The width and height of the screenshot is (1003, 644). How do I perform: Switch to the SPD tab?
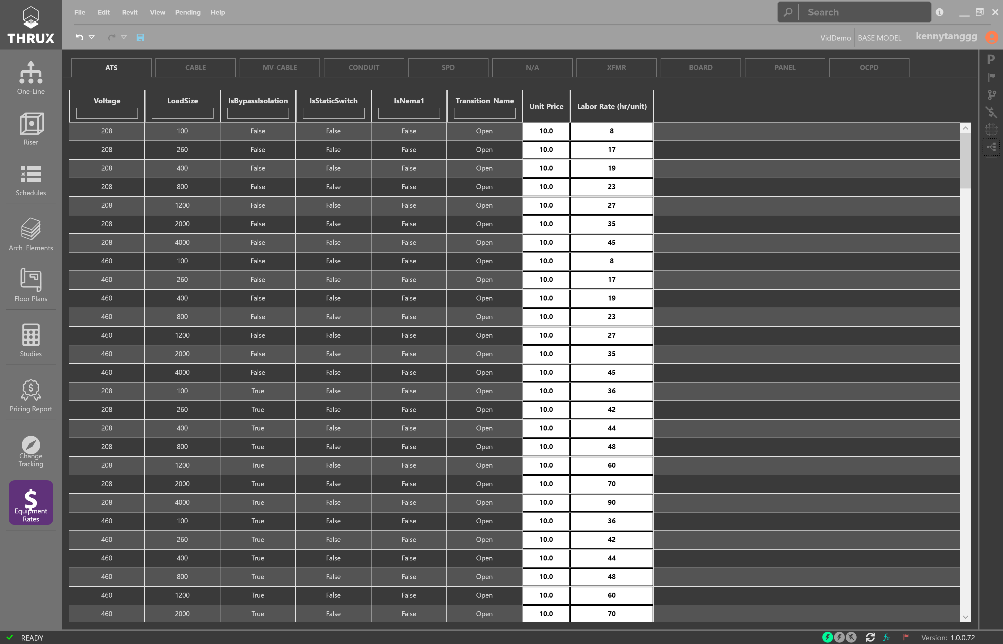pyautogui.click(x=448, y=67)
